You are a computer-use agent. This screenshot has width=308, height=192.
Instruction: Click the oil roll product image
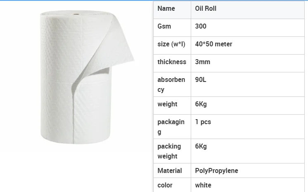coord(87,77)
